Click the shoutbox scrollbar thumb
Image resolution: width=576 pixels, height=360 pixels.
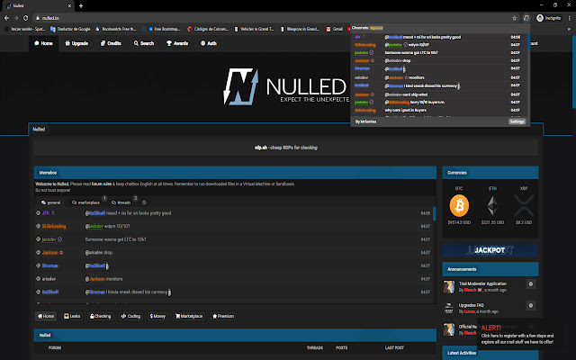(x=434, y=214)
